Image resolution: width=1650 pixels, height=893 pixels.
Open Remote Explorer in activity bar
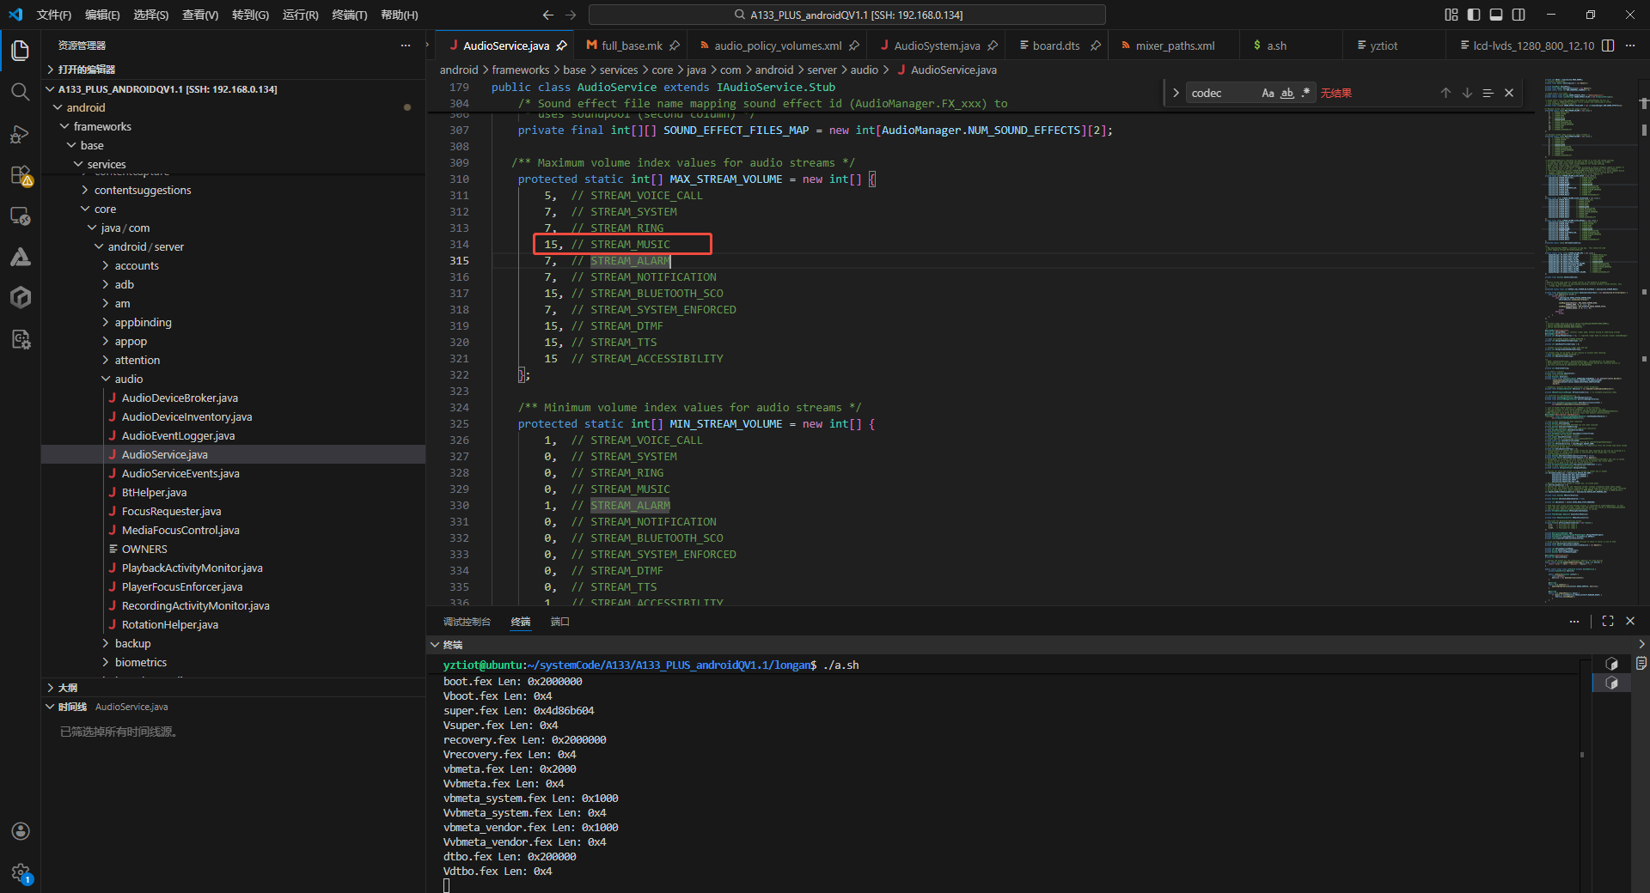pos(20,216)
